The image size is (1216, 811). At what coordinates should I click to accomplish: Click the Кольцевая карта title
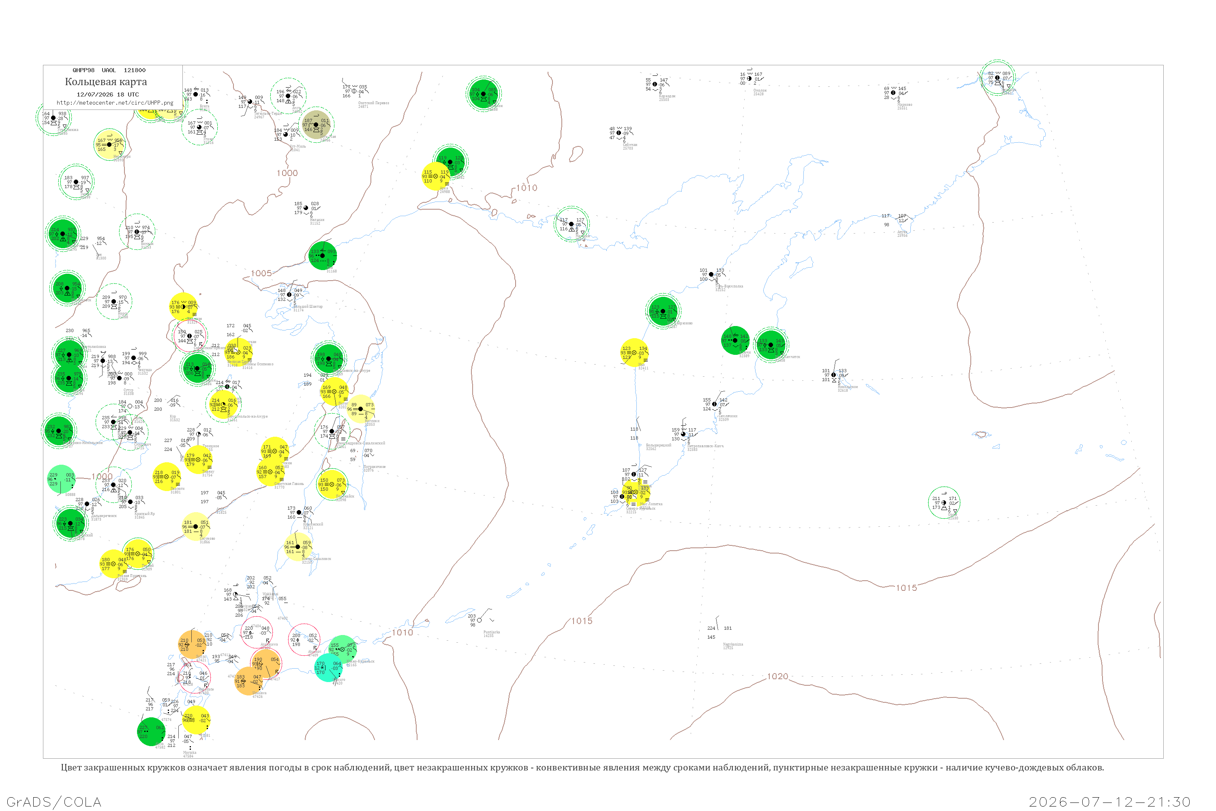pos(106,82)
